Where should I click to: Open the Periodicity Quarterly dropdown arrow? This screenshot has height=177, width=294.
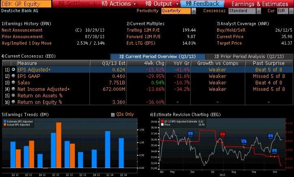point(194,11)
